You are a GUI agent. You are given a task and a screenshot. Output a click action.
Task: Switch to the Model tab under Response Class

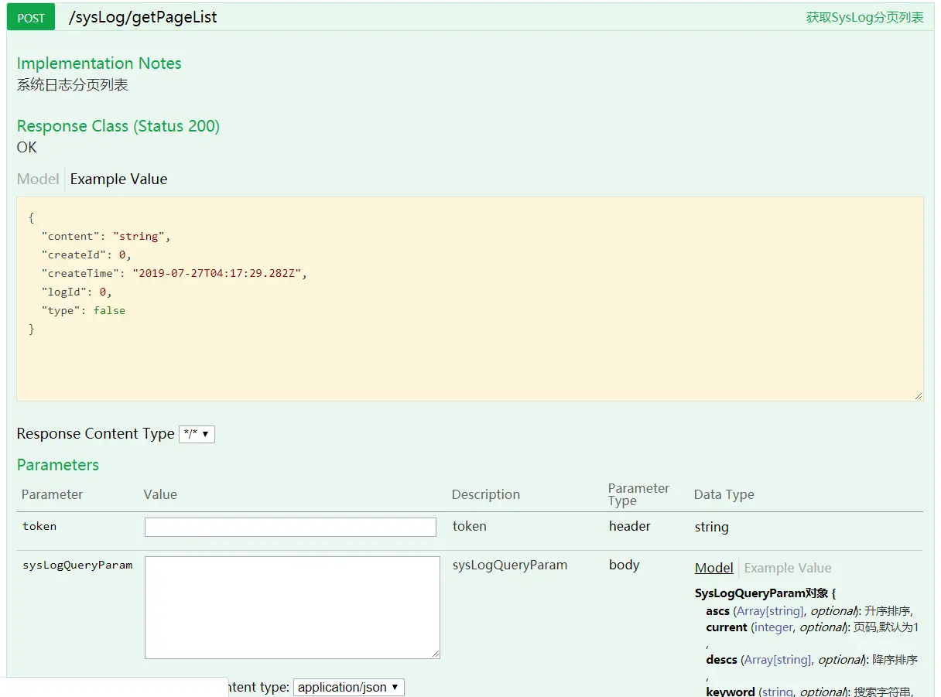37,179
